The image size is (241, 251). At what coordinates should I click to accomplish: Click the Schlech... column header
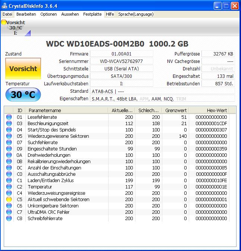(148, 110)
